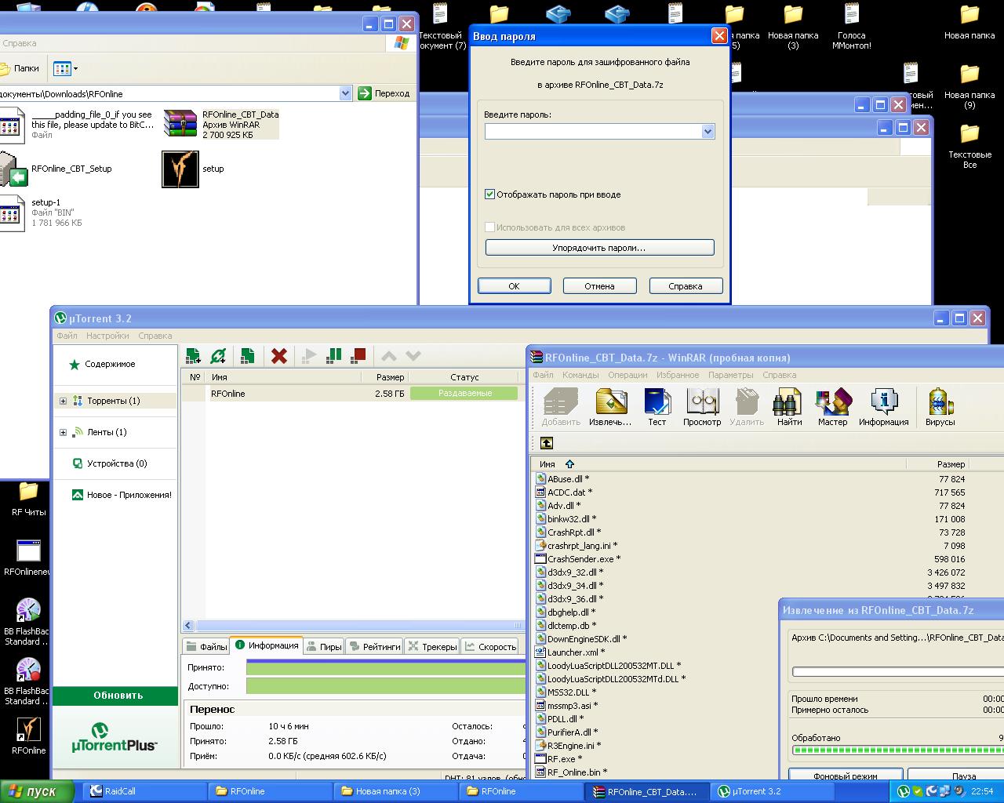Show archive Информация in WinRAR toolbar
The width and height of the screenshot is (1004, 803).
click(883, 407)
